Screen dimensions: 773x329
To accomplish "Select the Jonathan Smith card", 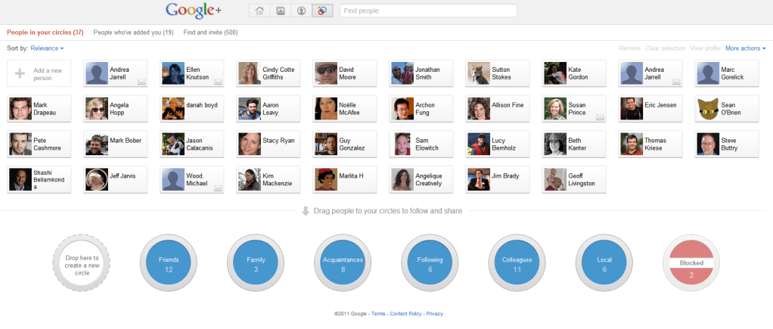I will [x=421, y=73].
